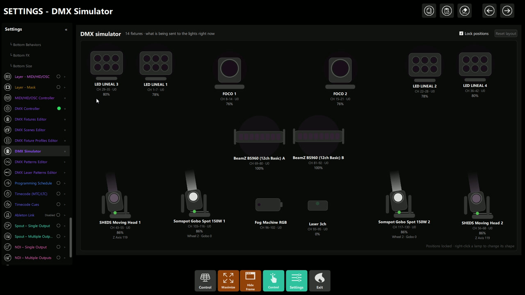Click the DMX Patterns Editor sidebar icon
Screen dimensions: 525x295
(x=7, y=162)
